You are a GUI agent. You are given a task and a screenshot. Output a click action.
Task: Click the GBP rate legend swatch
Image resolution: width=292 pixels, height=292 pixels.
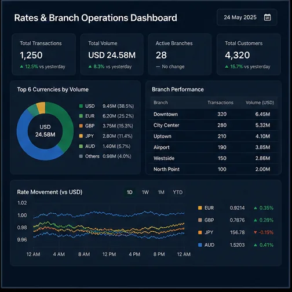pos(200,220)
